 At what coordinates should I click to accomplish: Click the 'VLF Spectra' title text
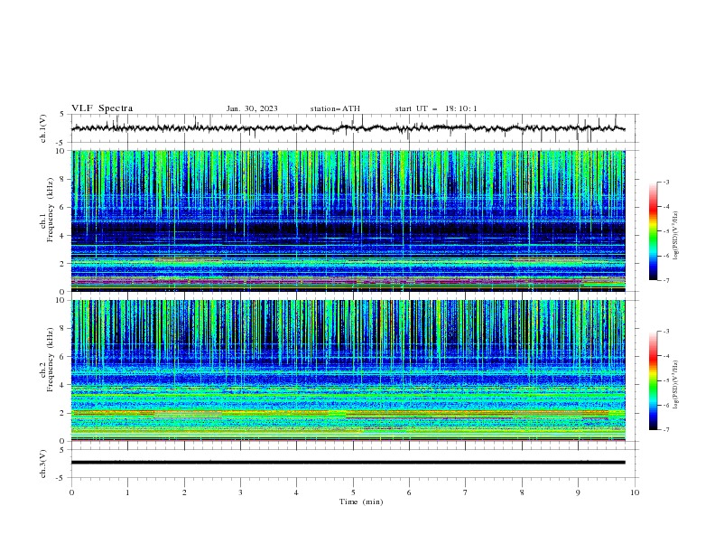102,108
